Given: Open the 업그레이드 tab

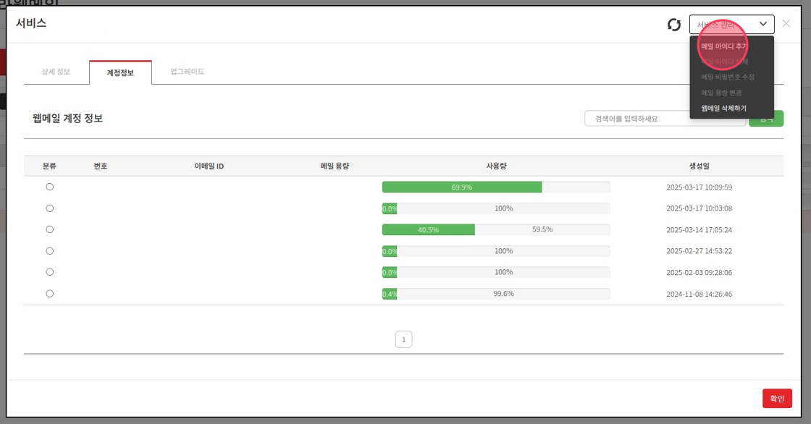Looking at the screenshot, I should [188, 72].
